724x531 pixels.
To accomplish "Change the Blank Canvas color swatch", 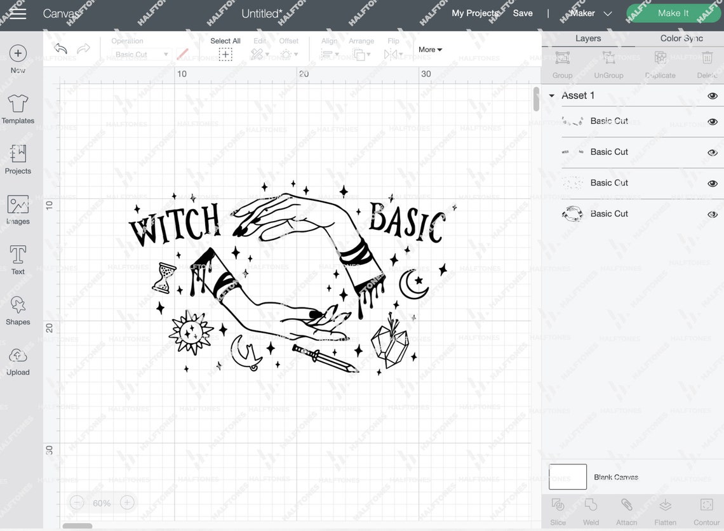I will click(x=567, y=476).
